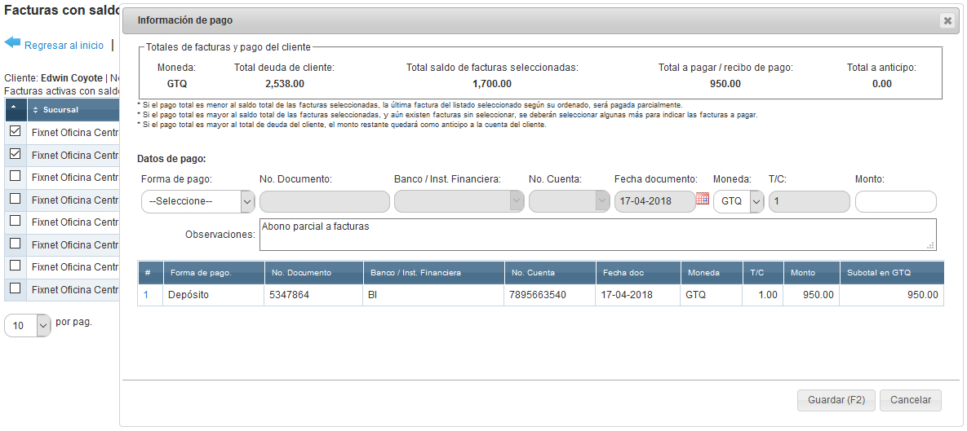Open the Forma de pago dropdown
Screen dimensions: 967x431
point(198,202)
